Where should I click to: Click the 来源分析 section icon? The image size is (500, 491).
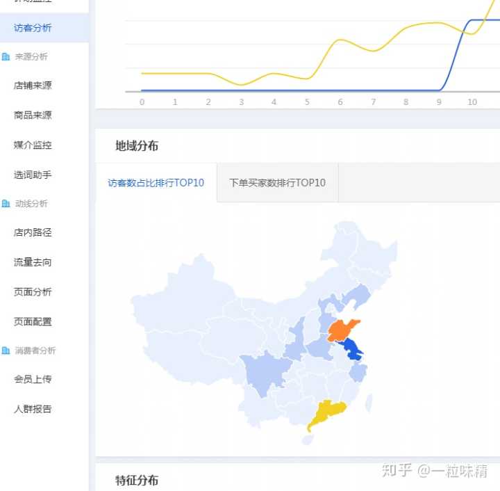pos(6,56)
